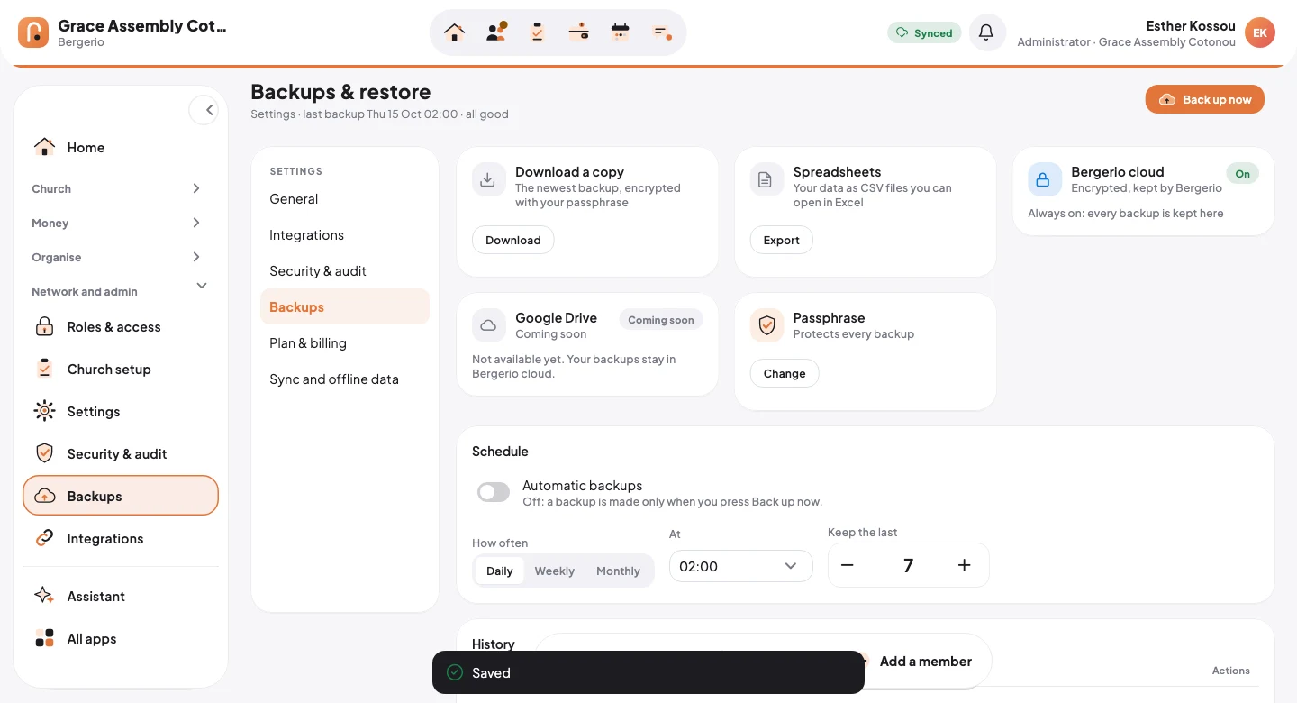
Task: Open General settings tab
Action: 345,199
